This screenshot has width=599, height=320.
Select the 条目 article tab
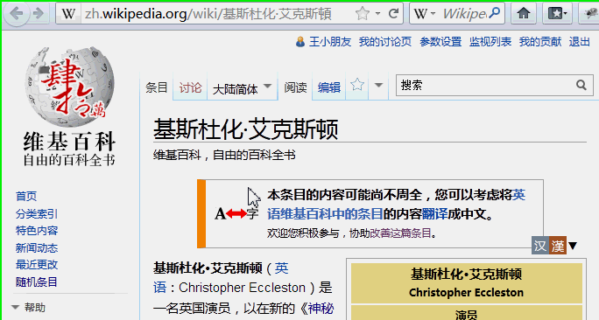tap(157, 87)
